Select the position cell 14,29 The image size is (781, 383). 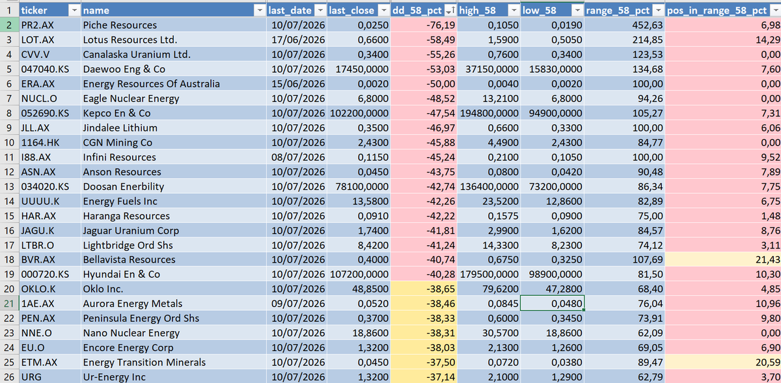point(723,40)
